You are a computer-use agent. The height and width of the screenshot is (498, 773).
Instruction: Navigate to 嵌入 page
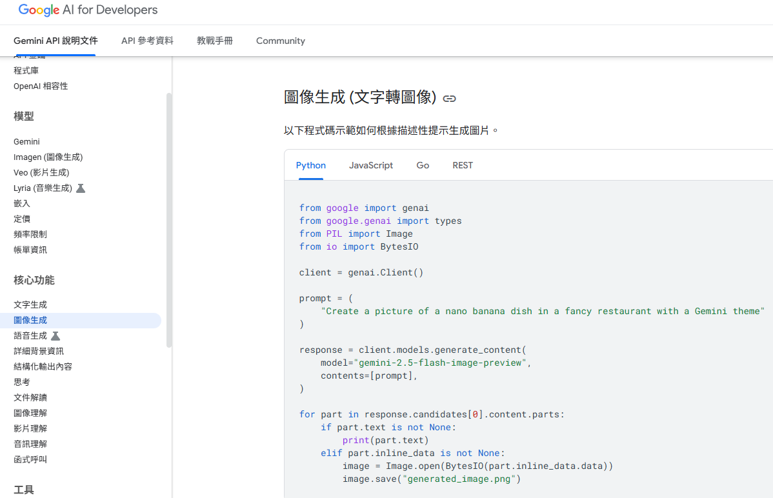coord(22,203)
